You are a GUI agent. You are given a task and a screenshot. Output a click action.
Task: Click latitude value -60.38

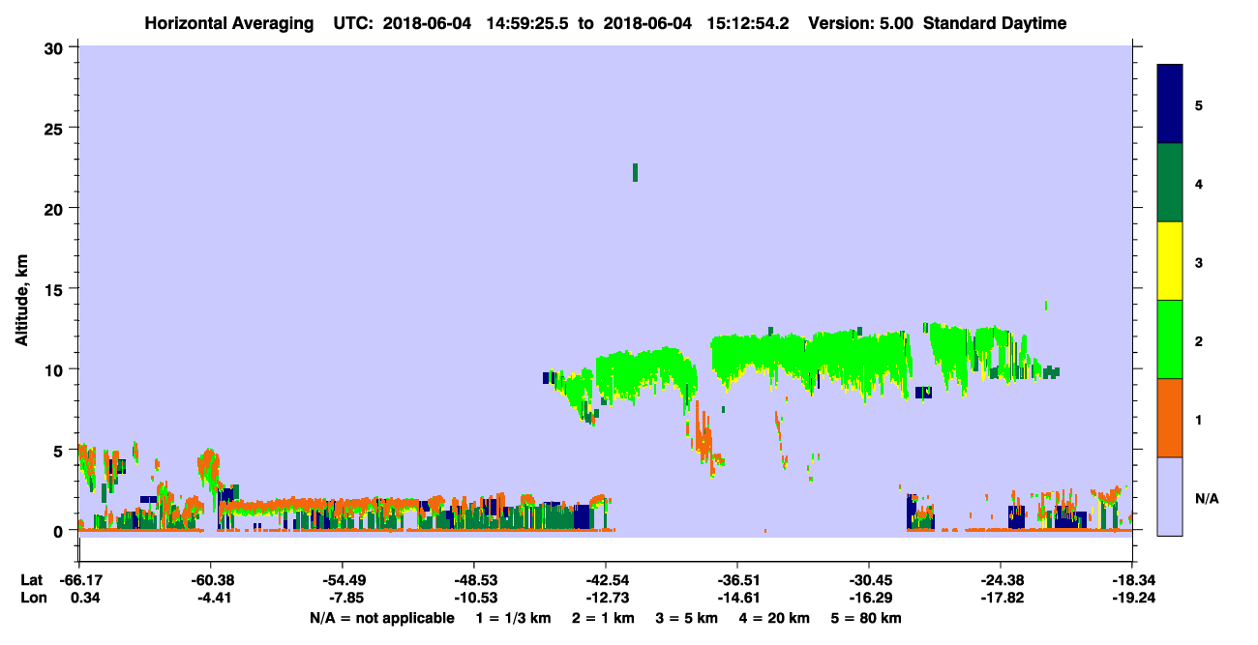click(210, 580)
